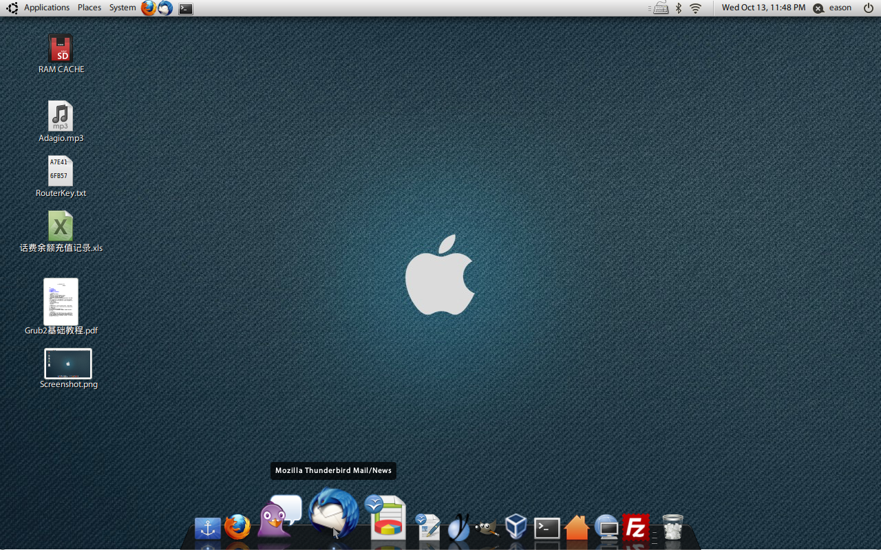881x550 pixels.
Task: Open Pidgin messenger in the dock
Action: [x=279, y=517]
